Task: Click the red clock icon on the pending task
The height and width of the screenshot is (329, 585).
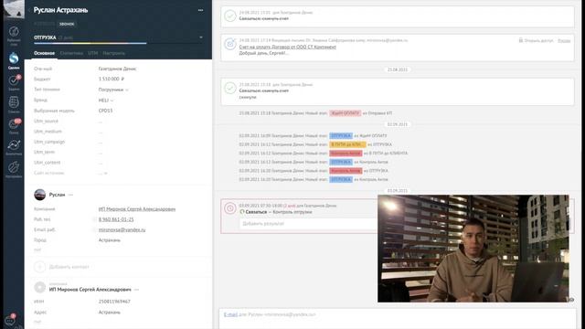Action: (x=230, y=208)
